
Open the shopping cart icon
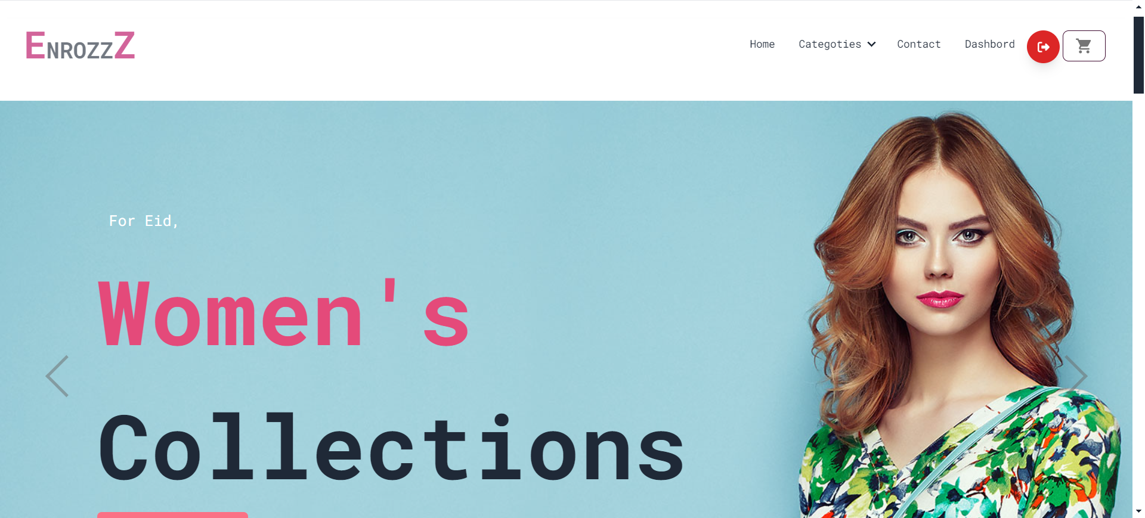pos(1084,46)
